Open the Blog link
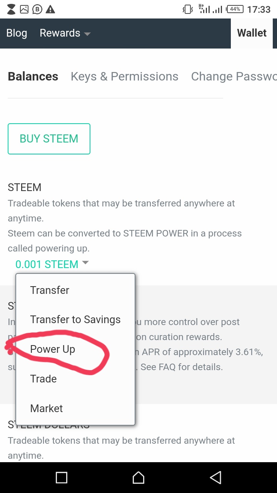Image resolution: width=277 pixels, height=493 pixels. [x=17, y=33]
